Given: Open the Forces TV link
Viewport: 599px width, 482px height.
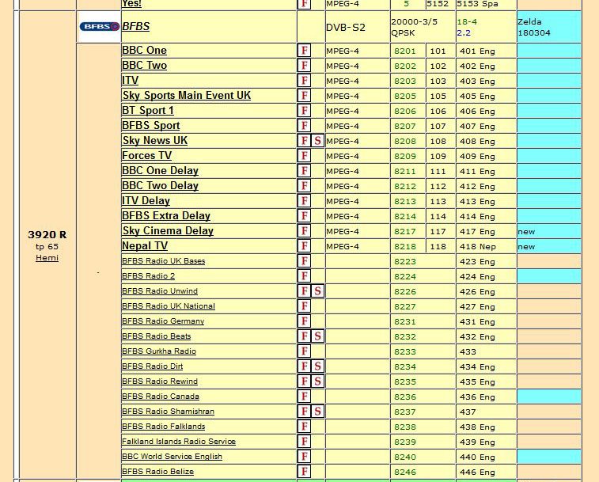Looking at the screenshot, I should click(146, 156).
